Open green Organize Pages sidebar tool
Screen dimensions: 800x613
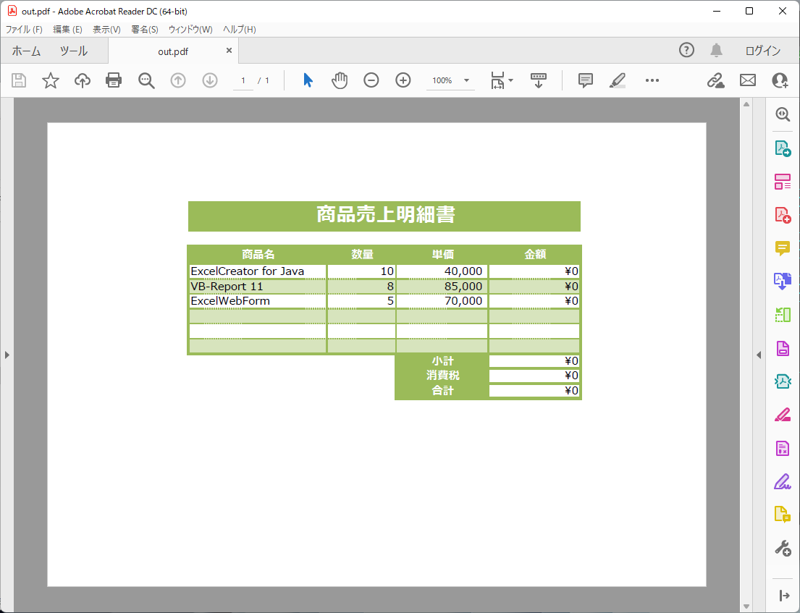pyautogui.click(x=783, y=315)
